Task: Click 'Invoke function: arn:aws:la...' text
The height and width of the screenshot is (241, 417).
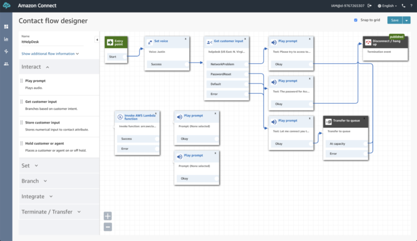Action: tap(138, 126)
